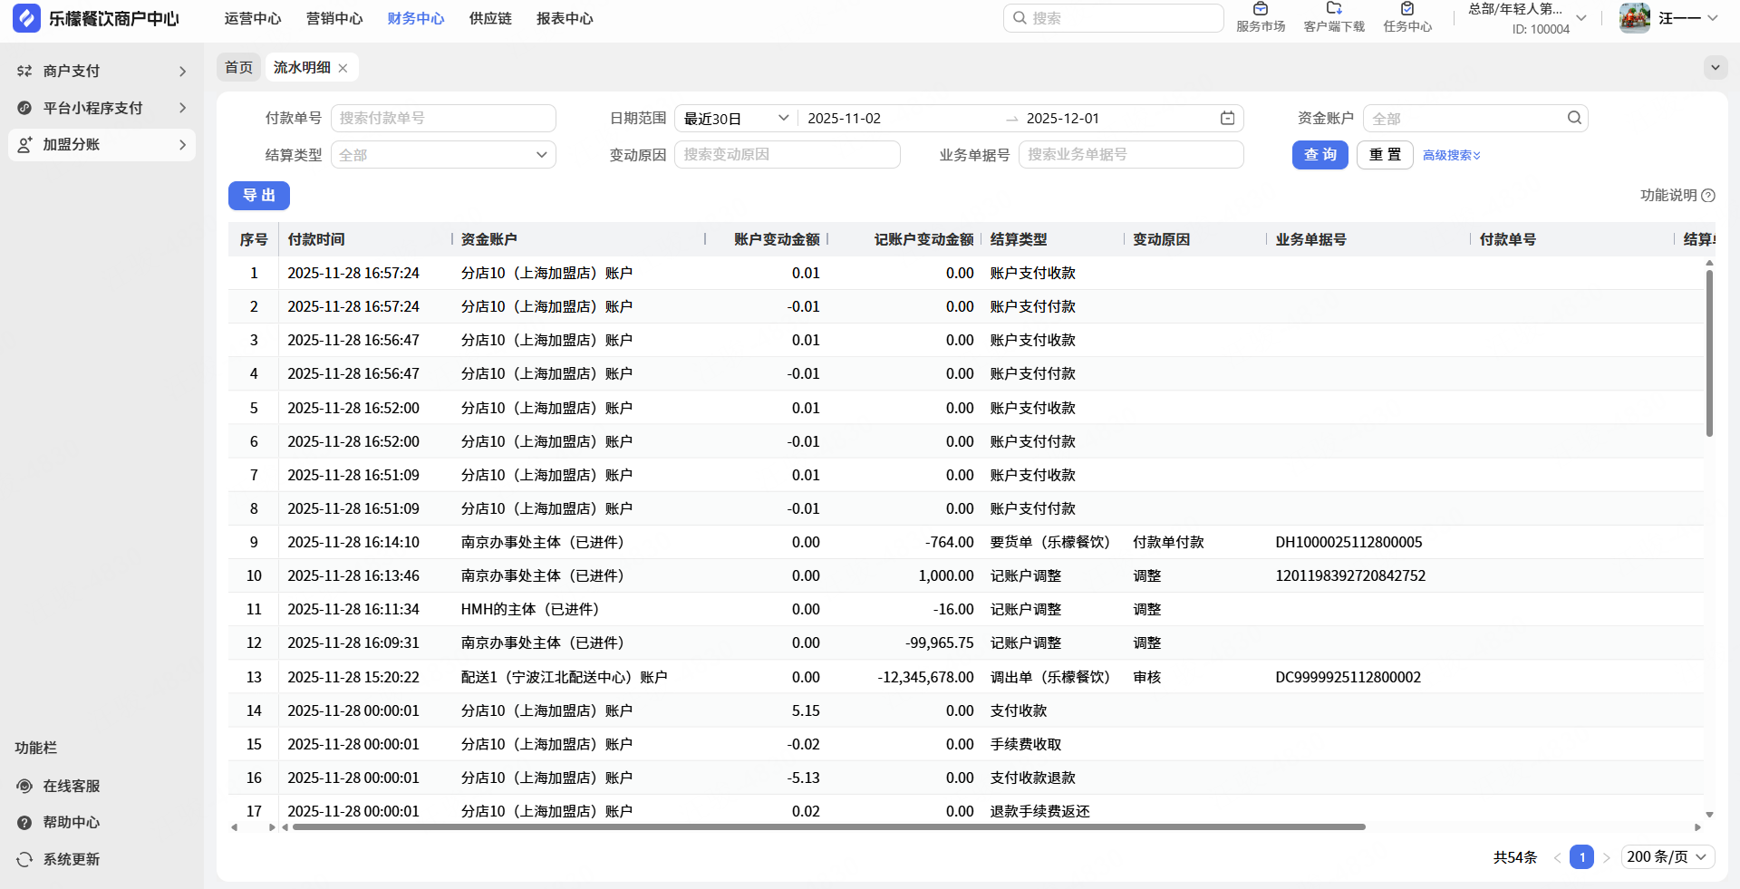
Task: Change the 200 条/页 page size dropdown
Action: (x=1667, y=857)
